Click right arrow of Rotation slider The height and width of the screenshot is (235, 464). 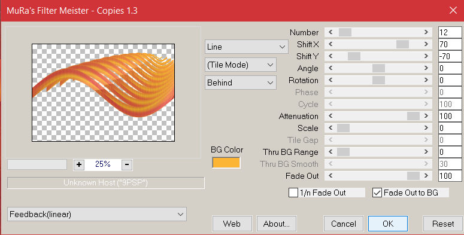click(426, 80)
